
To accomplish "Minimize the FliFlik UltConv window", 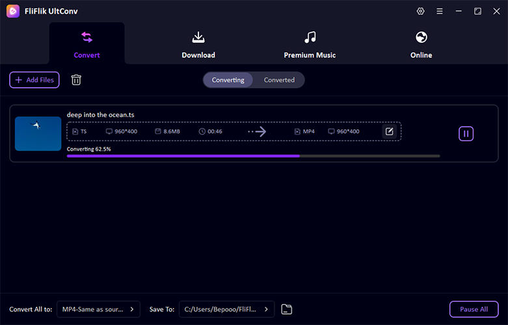I will click(459, 11).
